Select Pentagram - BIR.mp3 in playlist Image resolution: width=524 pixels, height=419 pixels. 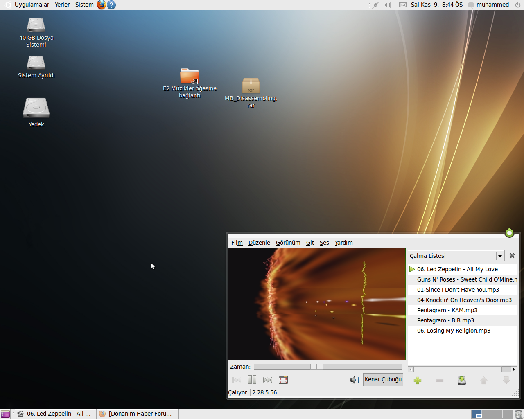coord(462,320)
